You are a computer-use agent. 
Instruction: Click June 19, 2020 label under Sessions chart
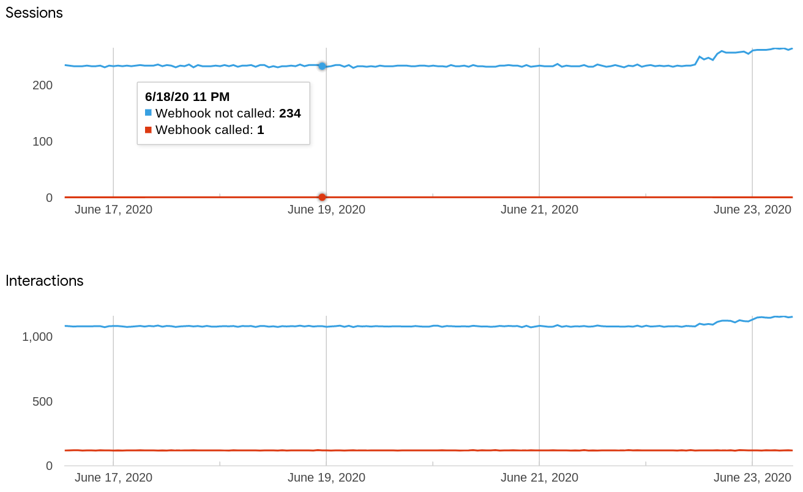point(326,210)
